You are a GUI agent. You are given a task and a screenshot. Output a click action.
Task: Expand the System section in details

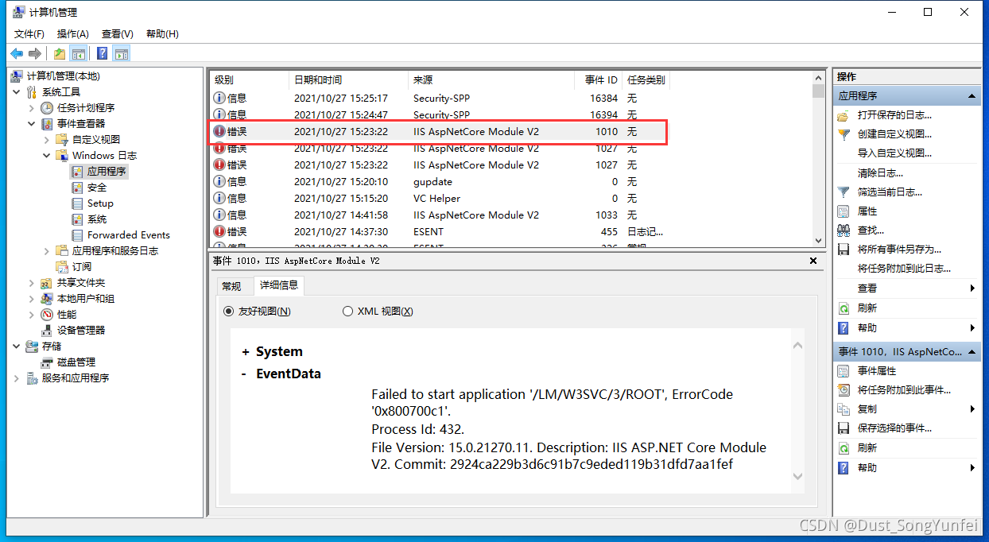click(246, 352)
